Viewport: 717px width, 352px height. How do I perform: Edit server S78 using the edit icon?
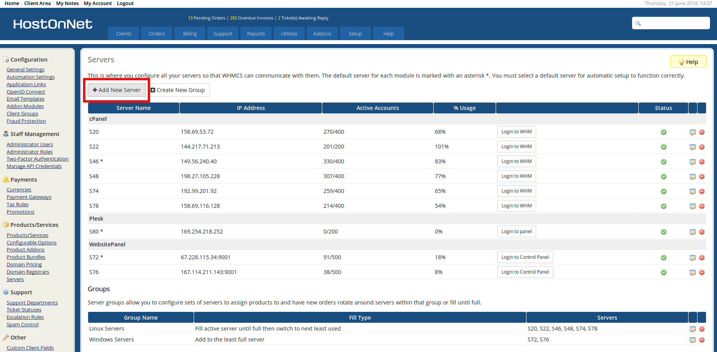(x=692, y=206)
